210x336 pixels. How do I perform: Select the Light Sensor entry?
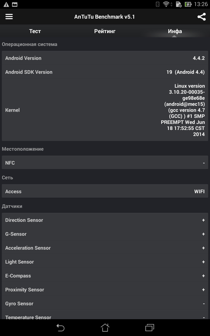point(105,262)
